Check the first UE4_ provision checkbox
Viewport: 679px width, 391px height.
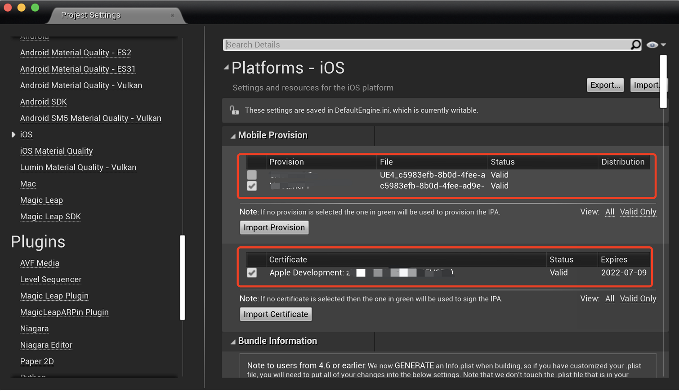(252, 174)
